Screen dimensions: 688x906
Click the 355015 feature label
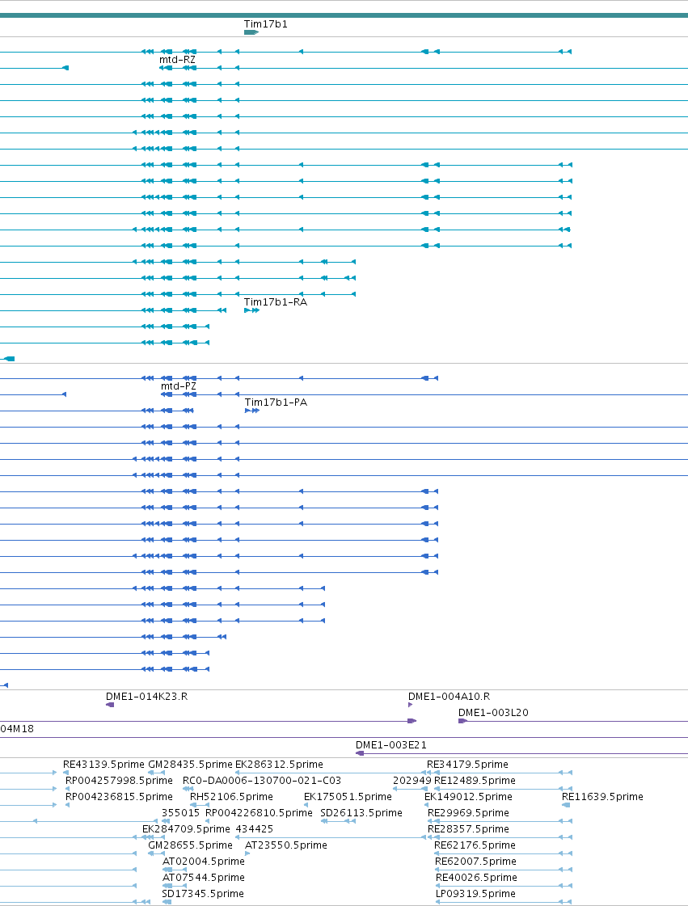[180, 813]
